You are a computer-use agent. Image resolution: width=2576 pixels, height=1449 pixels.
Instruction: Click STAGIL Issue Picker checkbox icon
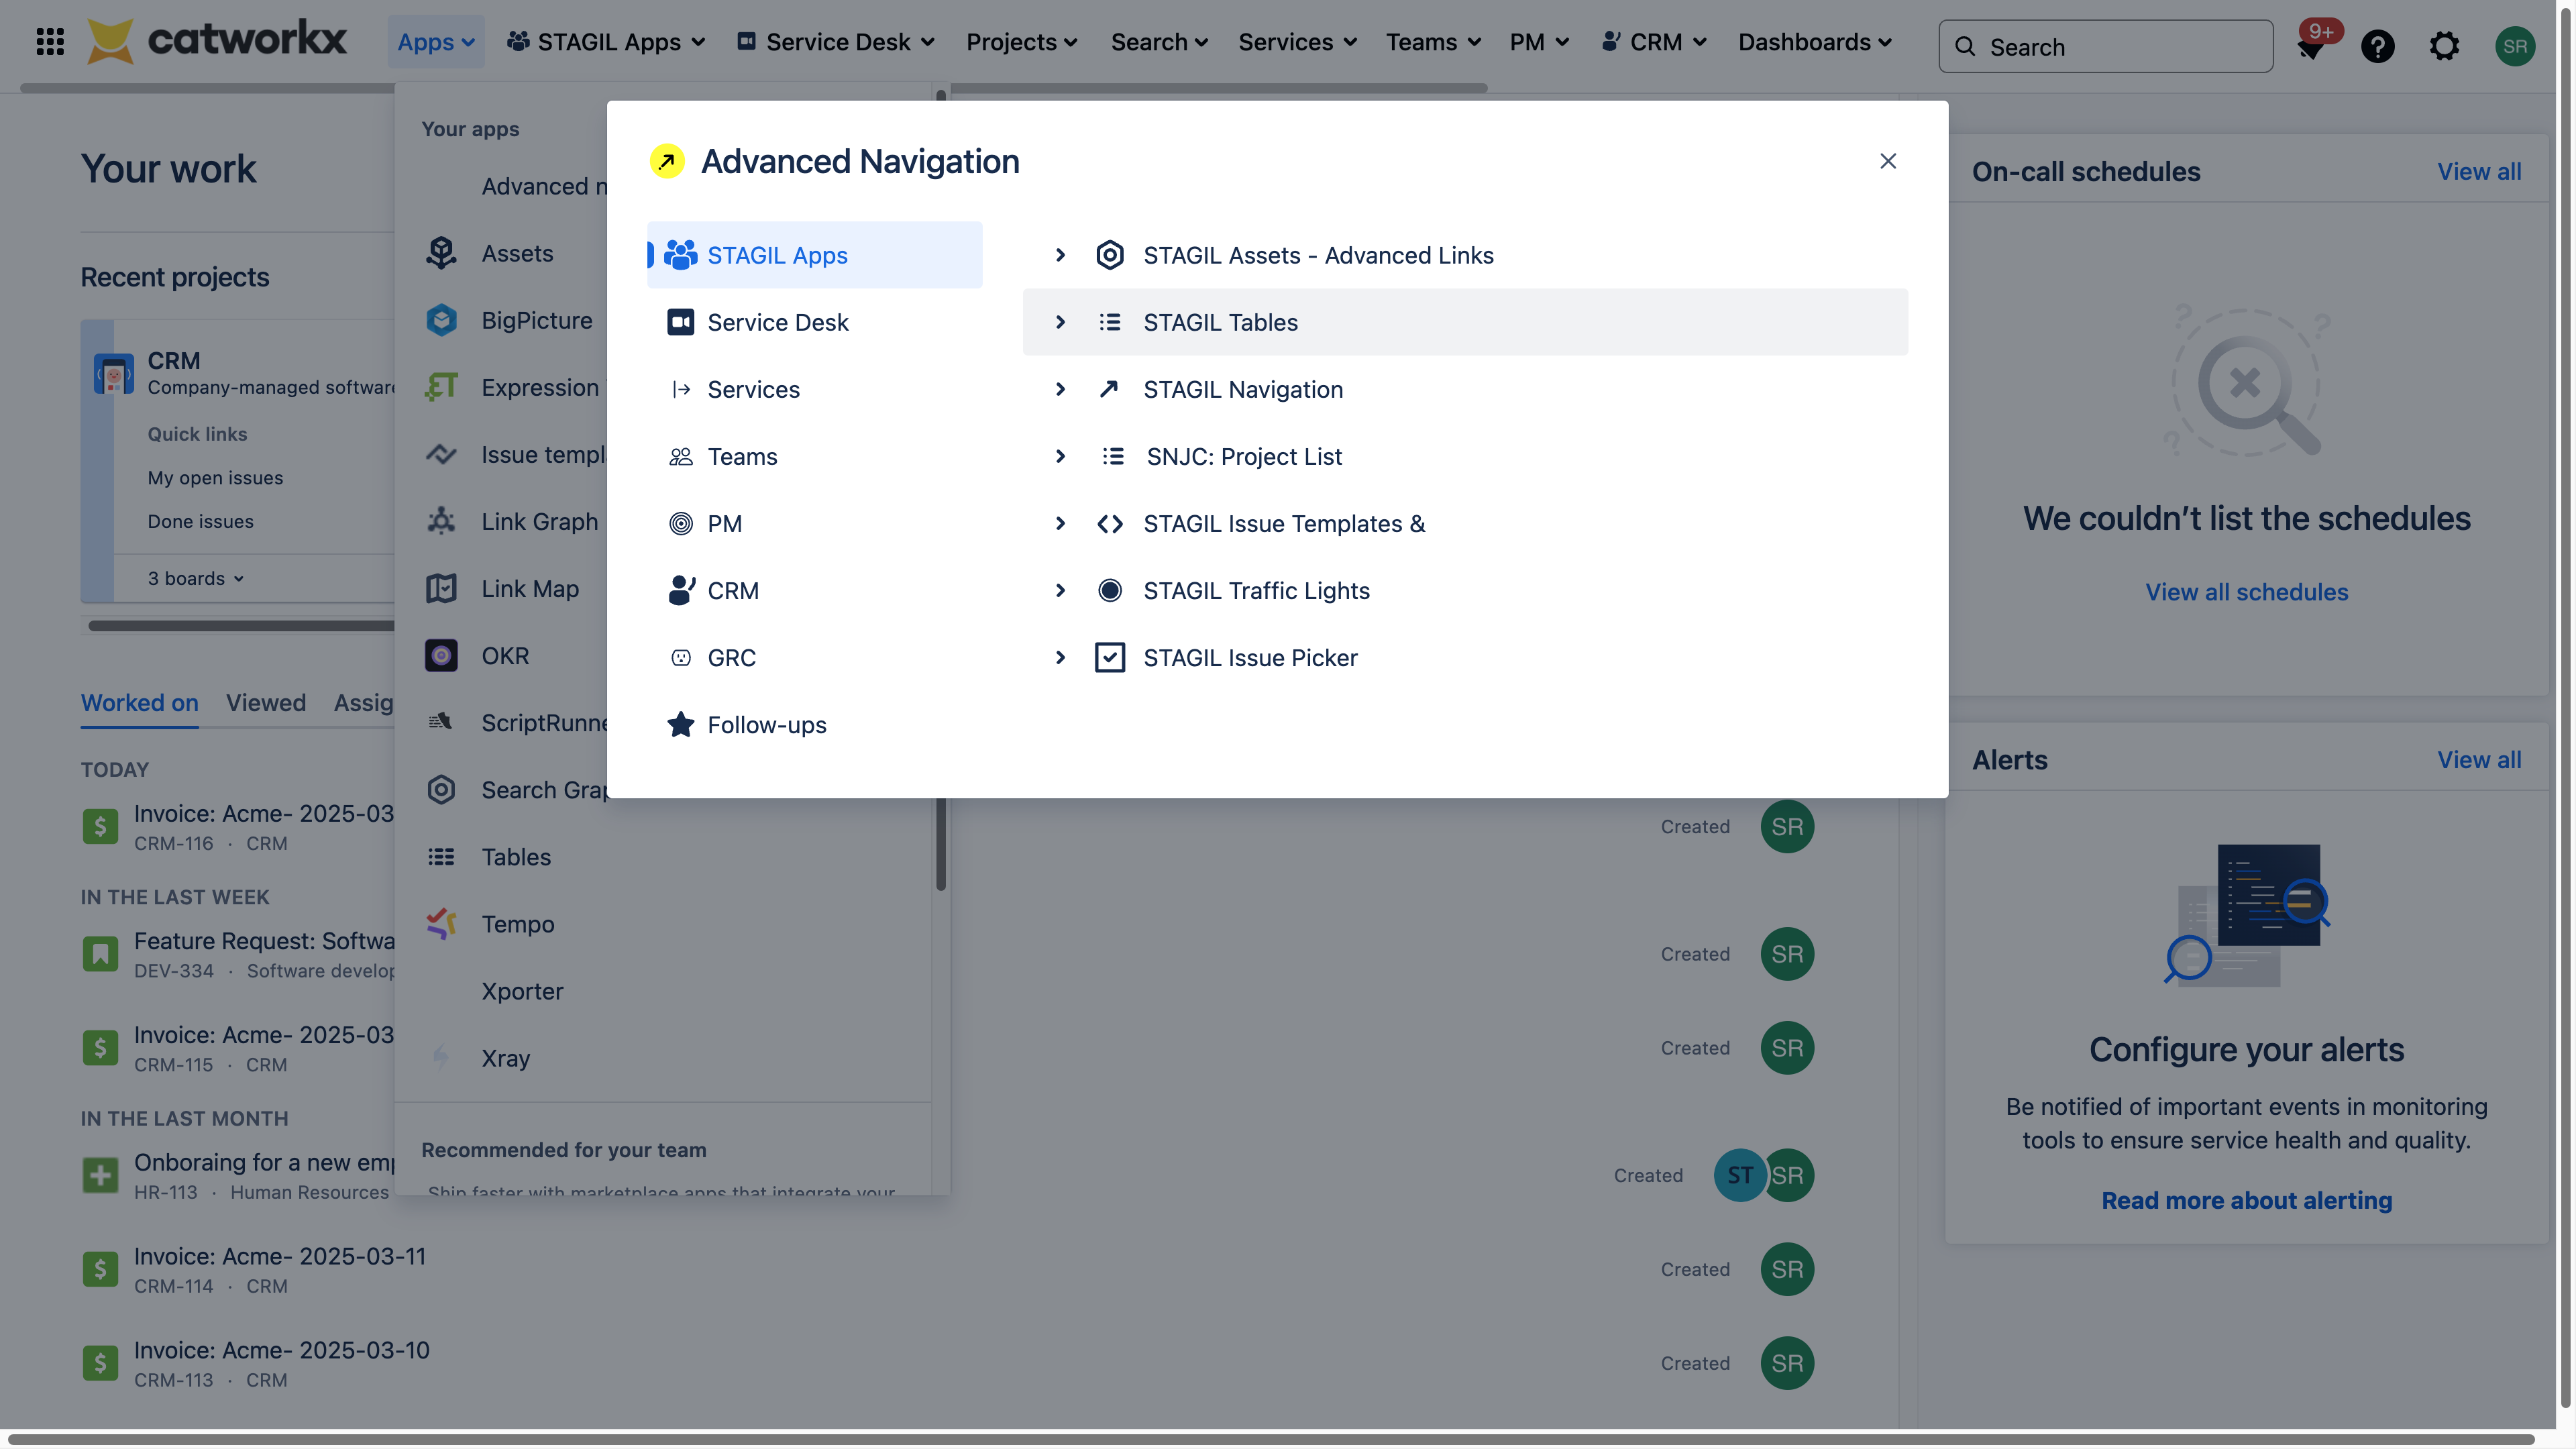1110,657
